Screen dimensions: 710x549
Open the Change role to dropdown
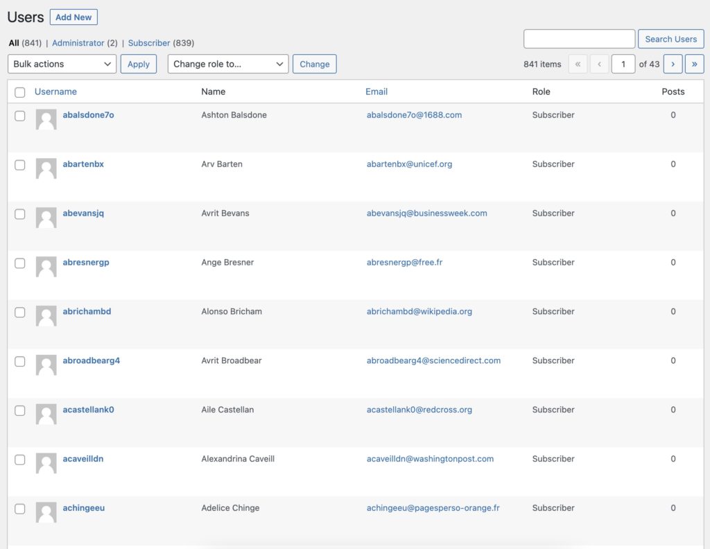pyautogui.click(x=229, y=63)
